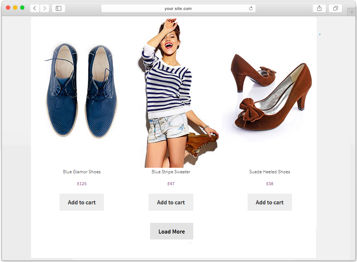Toggle the browser sidebar icon
This screenshot has width=357, height=262.
58,8
